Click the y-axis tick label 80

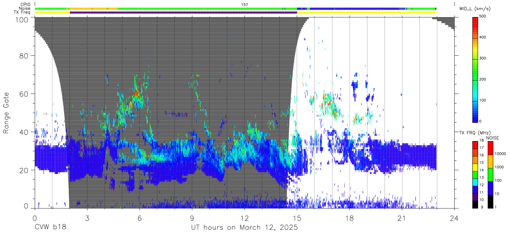pos(24,55)
